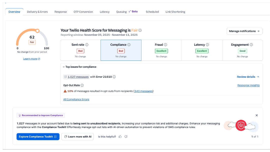
Task: Open Review details for compliance issues
Action: pyautogui.click(x=248, y=77)
